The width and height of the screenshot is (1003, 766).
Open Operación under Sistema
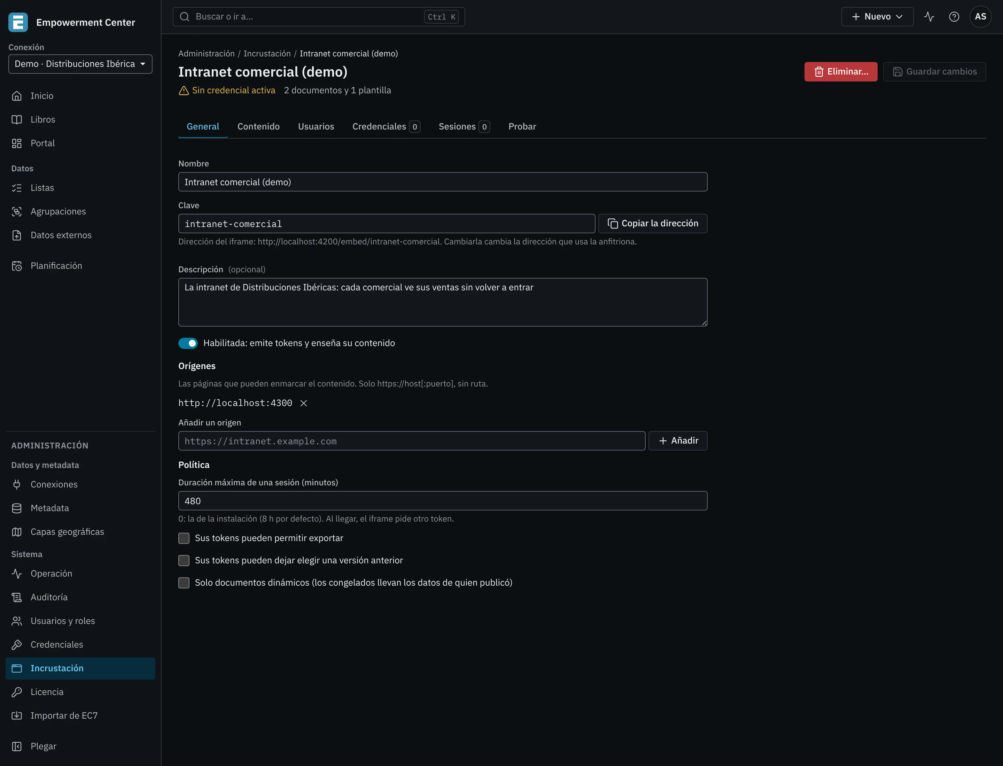[x=80, y=573]
